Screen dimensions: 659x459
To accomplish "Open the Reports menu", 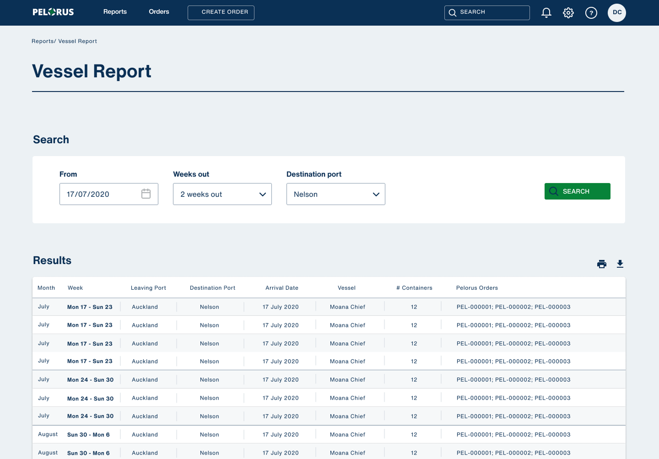I will 115,12.
